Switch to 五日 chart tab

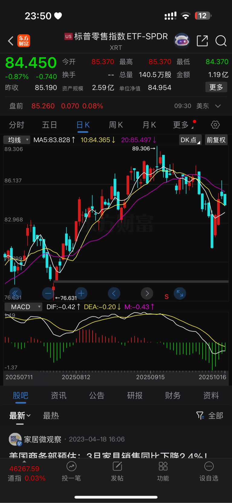tap(50, 125)
